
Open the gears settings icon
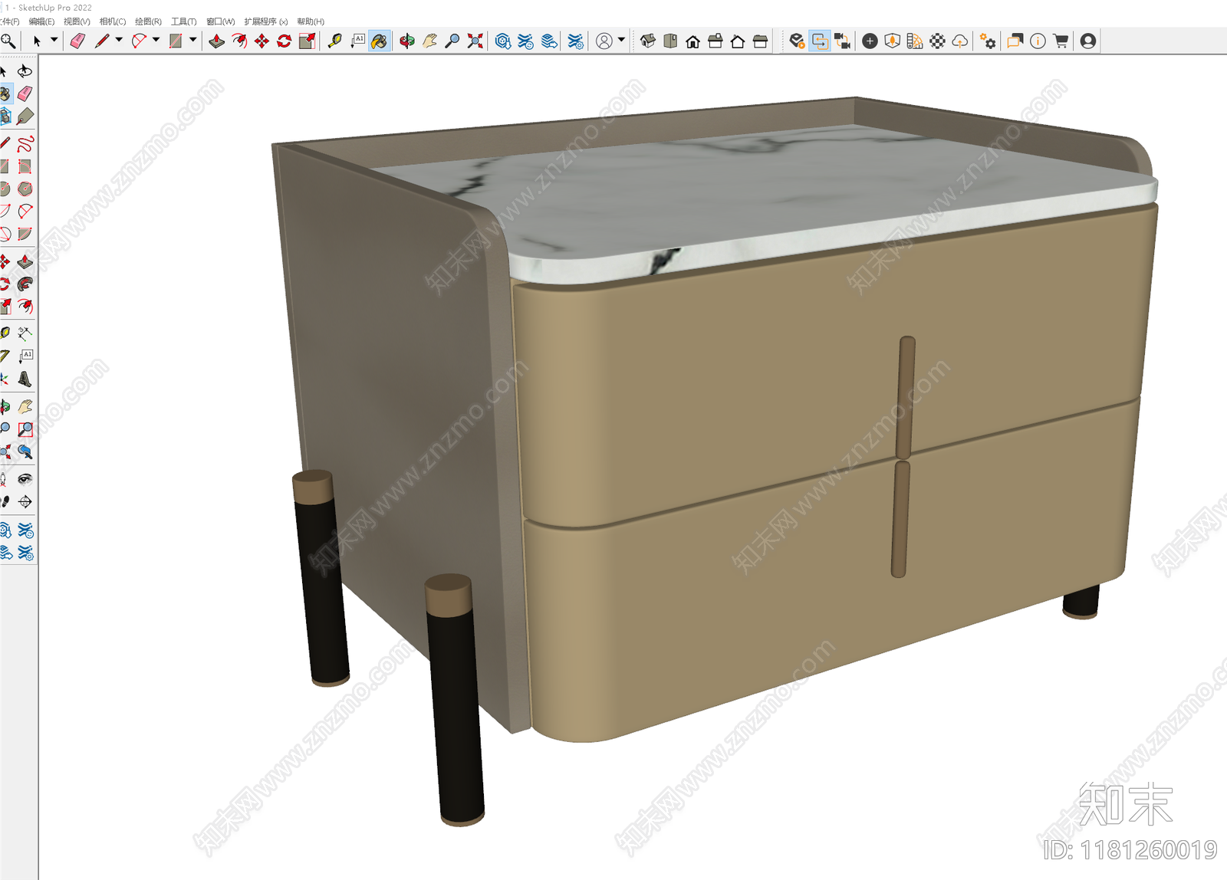988,41
